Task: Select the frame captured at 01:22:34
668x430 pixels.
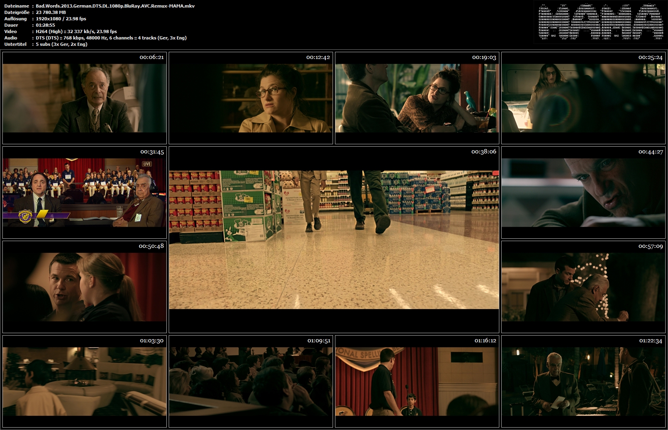Action: point(583,381)
